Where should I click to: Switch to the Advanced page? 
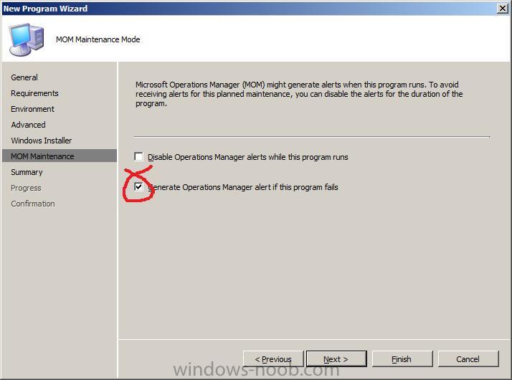pos(28,125)
